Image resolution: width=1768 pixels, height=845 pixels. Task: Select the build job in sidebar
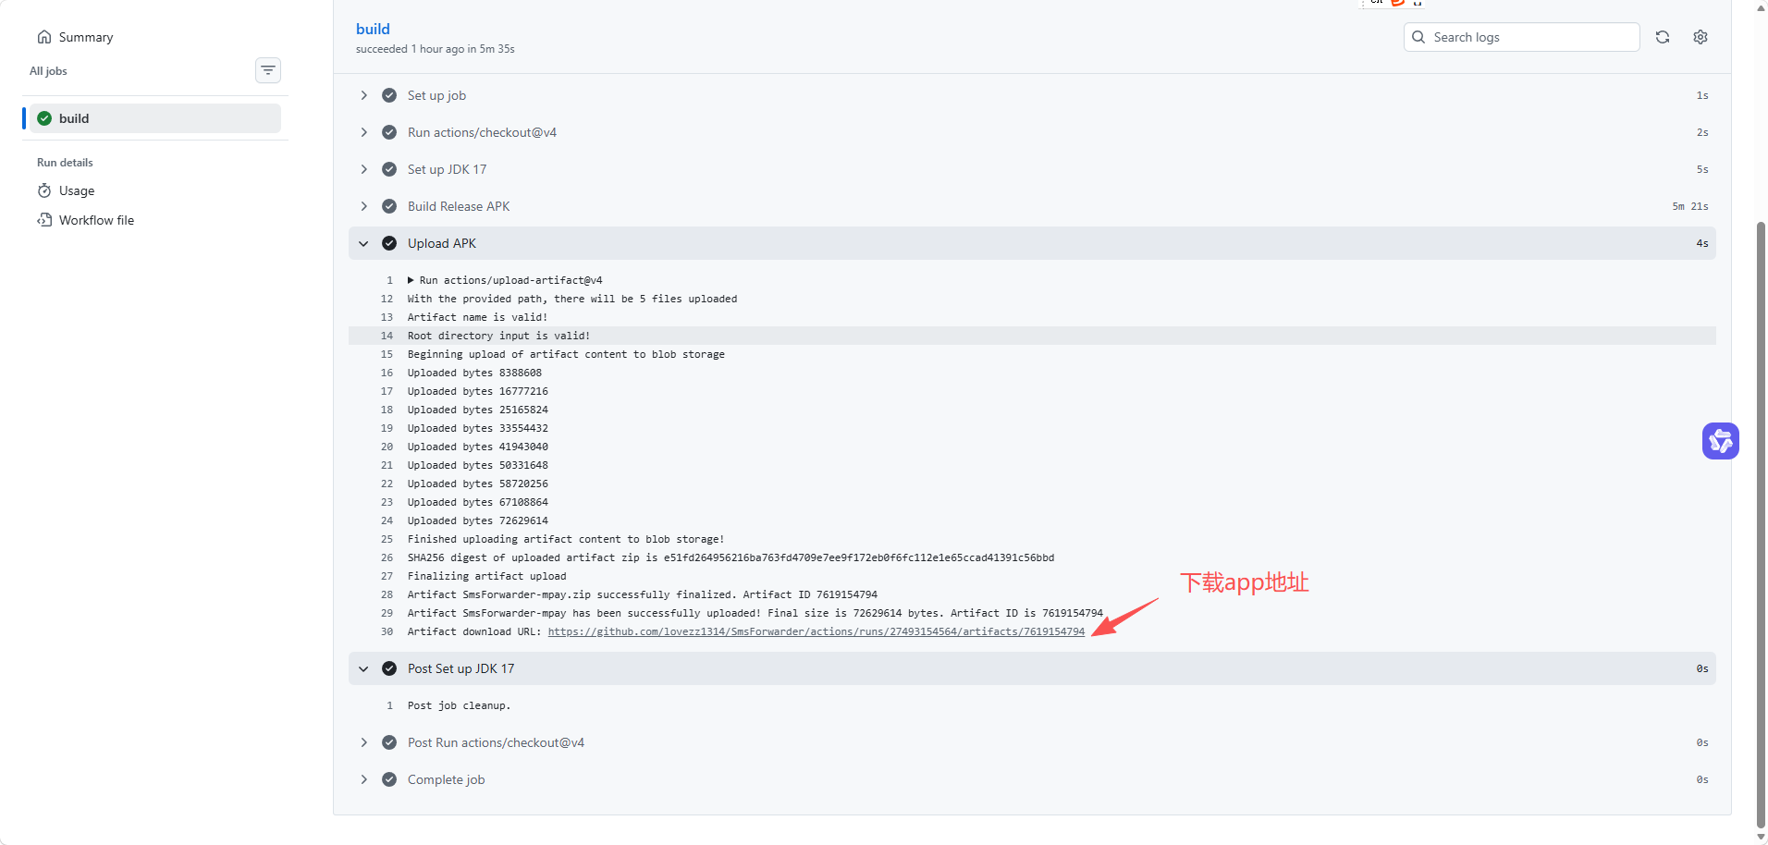point(155,118)
